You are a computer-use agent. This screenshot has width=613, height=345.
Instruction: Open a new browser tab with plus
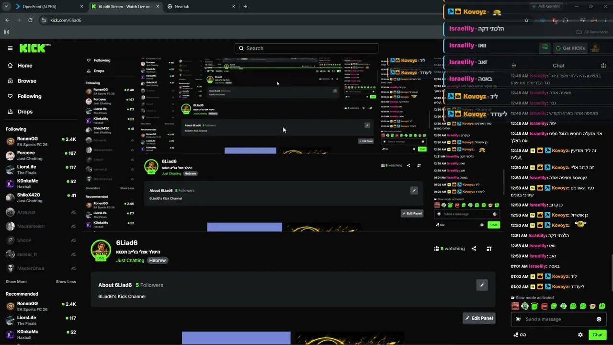click(x=245, y=7)
